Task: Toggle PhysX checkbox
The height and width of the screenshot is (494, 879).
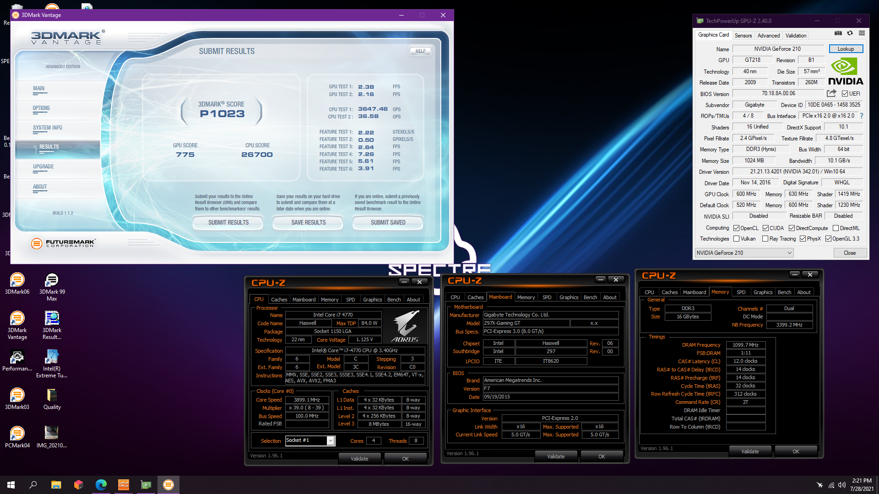Action: tap(803, 239)
